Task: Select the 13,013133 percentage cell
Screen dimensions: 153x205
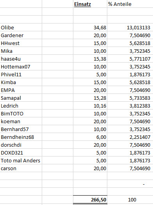Action: point(130,27)
